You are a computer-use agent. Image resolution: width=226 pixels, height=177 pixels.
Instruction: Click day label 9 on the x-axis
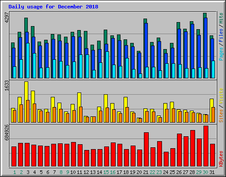point(68,172)
